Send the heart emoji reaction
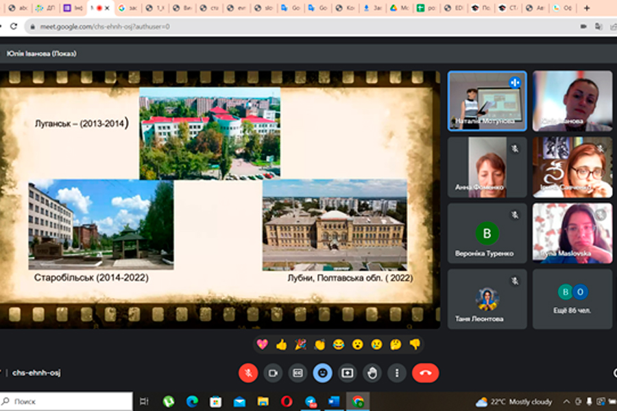 (x=262, y=344)
